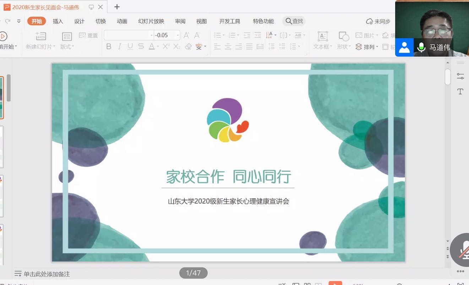Expand the layout (版式) dropdown

tap(67, 47)
